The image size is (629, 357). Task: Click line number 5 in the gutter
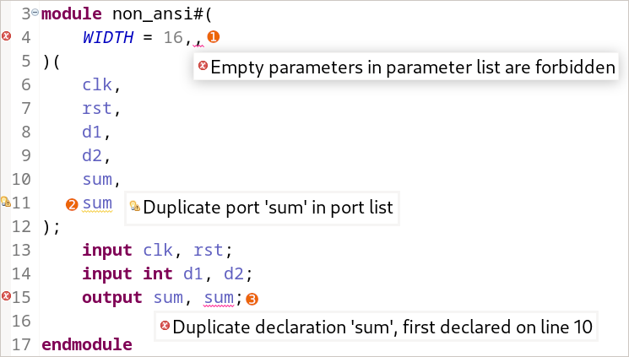click(26, 62)
